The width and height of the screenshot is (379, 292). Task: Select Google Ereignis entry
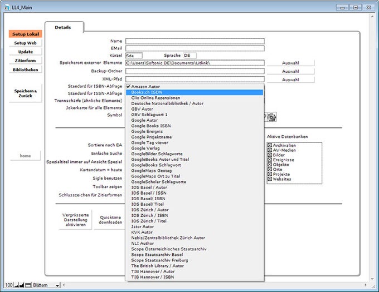coord(195,131)
